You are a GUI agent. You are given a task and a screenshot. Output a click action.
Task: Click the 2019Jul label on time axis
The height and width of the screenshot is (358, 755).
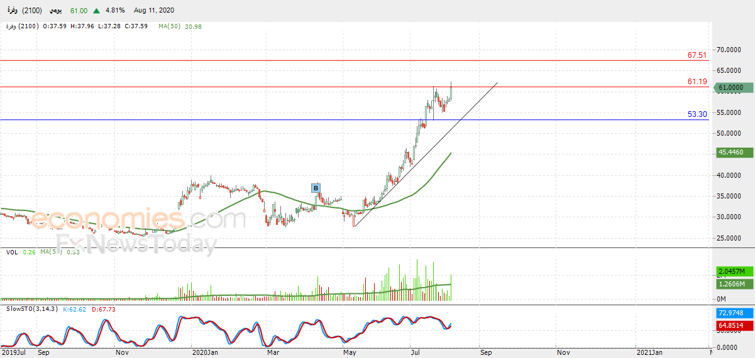(14, 353)
